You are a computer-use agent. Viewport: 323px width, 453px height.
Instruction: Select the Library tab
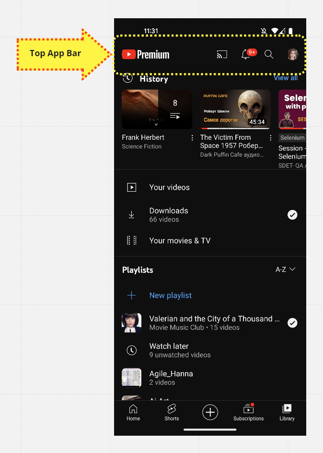tap(287, 413)
